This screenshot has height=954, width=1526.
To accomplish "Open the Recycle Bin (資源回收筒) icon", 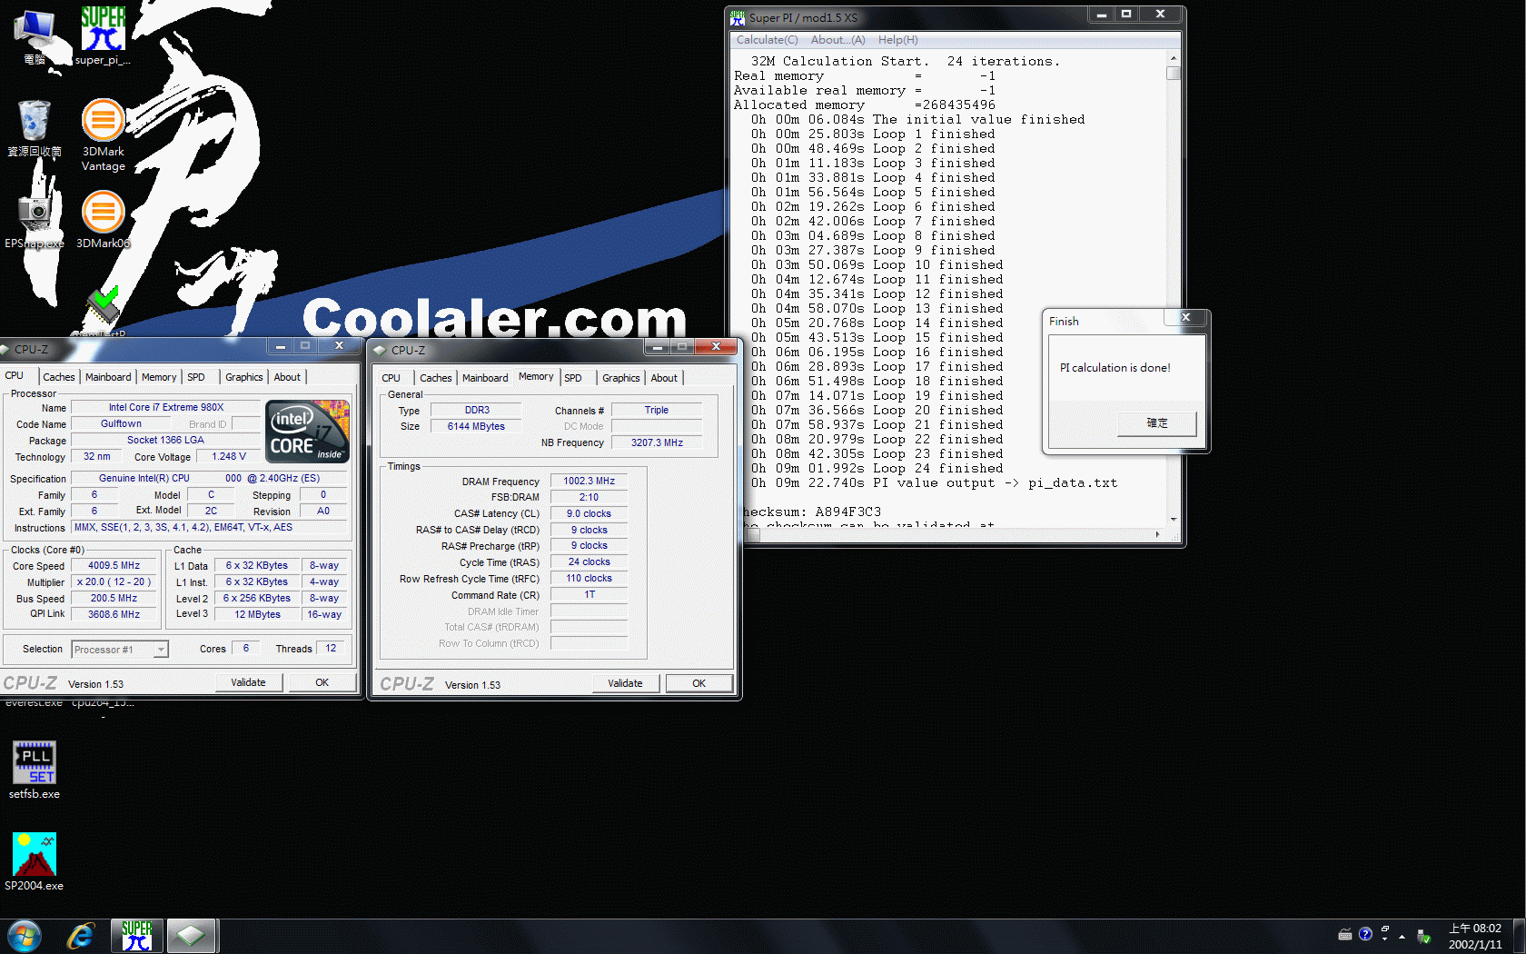I will click(35, 127).
